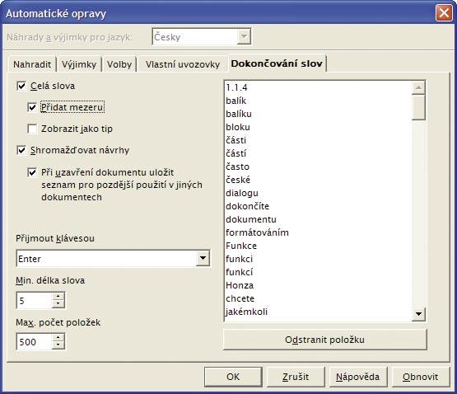The height and width of the screenshot is (394, 457).
Task: Decrease Max. počet položek value
Action: point(58,345)
